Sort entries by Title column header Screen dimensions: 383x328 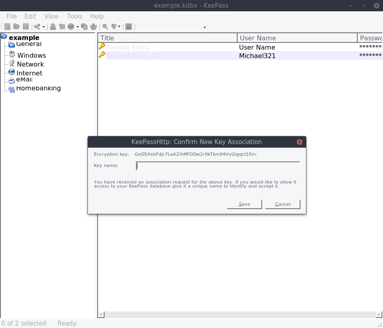(x=168, y=38)
